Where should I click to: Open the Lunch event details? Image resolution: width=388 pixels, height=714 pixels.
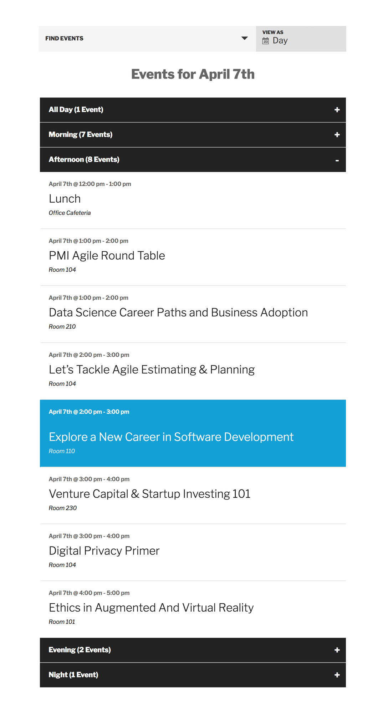click(x=65, y=199)
